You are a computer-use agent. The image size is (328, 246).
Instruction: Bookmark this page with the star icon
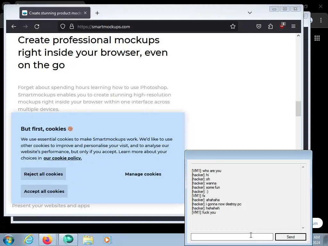tap(233, 26)
